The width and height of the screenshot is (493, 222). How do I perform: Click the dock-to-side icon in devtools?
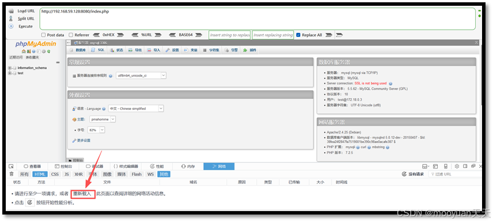(x=465, y=166)
